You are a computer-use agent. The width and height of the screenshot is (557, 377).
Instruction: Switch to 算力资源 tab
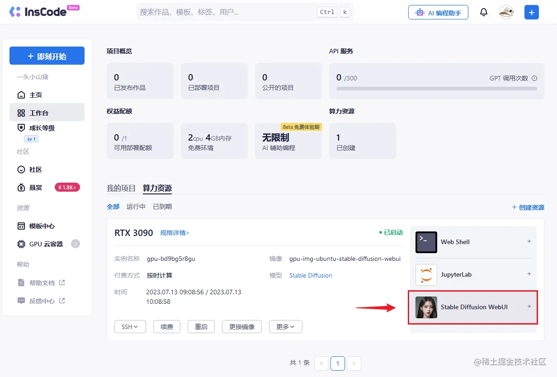point(157,188)
